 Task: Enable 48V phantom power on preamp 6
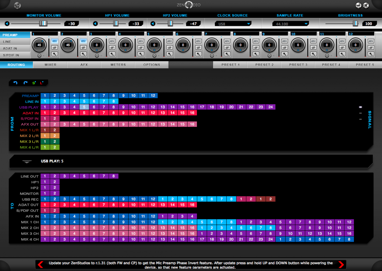(198, 41)
